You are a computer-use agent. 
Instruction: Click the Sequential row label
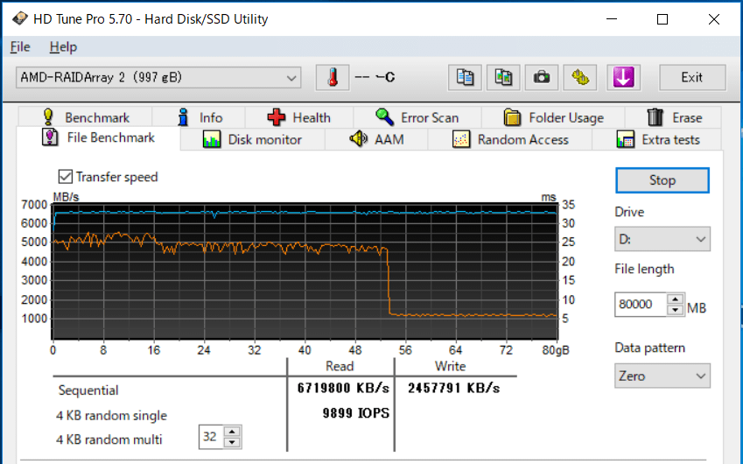[88, 390]
